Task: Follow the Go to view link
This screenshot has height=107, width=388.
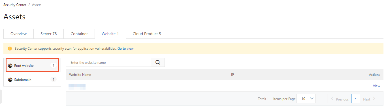Action: tap(125, 49)
